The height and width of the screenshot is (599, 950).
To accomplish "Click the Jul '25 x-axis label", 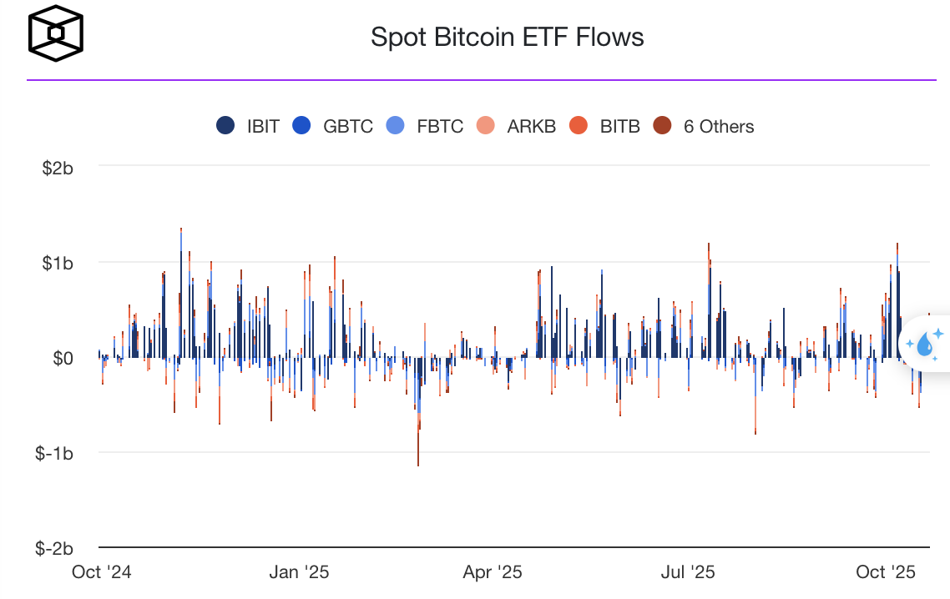I will point(687,572).
